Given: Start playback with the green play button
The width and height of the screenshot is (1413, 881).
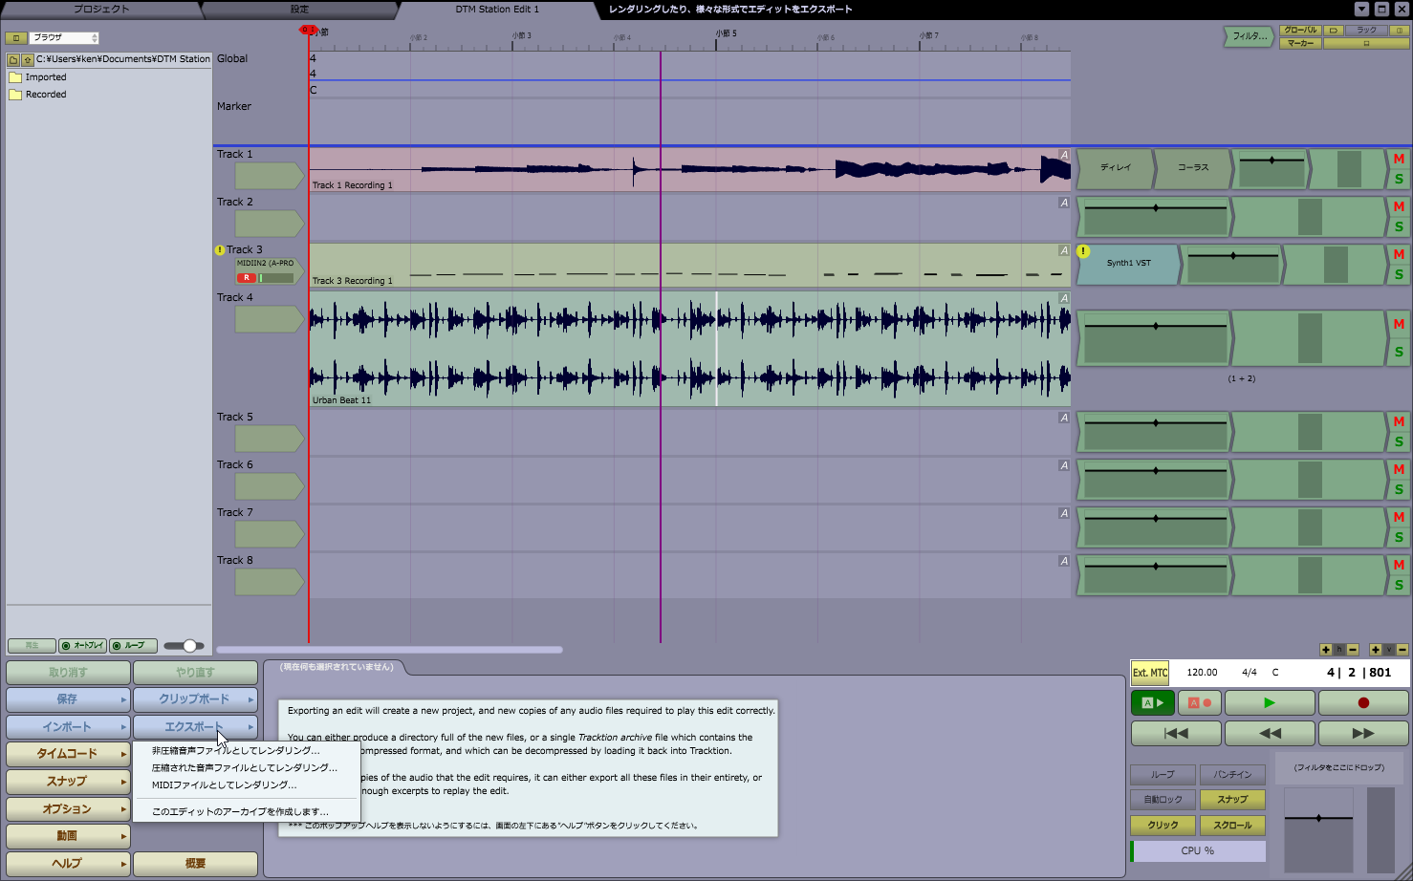Looking at the screenshot, I should [1270, 702].
